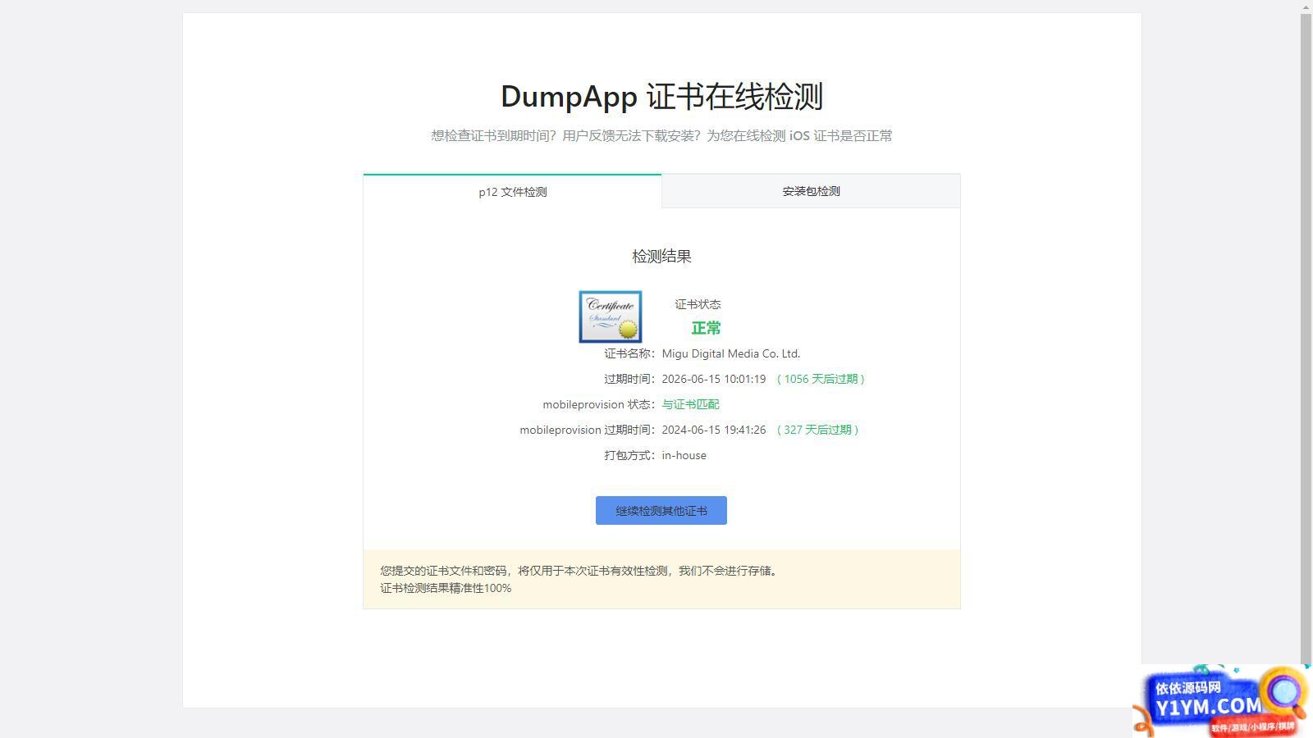Click the DumpApp 证书在线检测 heading
The width and height of the screenshot is (1313, 738).
click(x=662, y=96)
